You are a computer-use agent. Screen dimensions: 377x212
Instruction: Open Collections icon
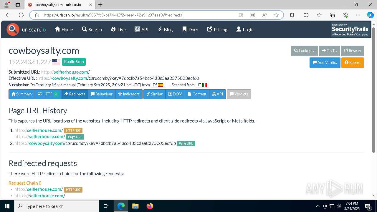pos(332,15)
